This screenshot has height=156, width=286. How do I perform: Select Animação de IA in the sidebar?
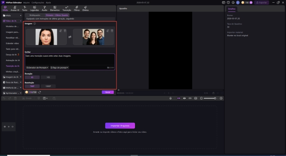click(x=13, y=60)
